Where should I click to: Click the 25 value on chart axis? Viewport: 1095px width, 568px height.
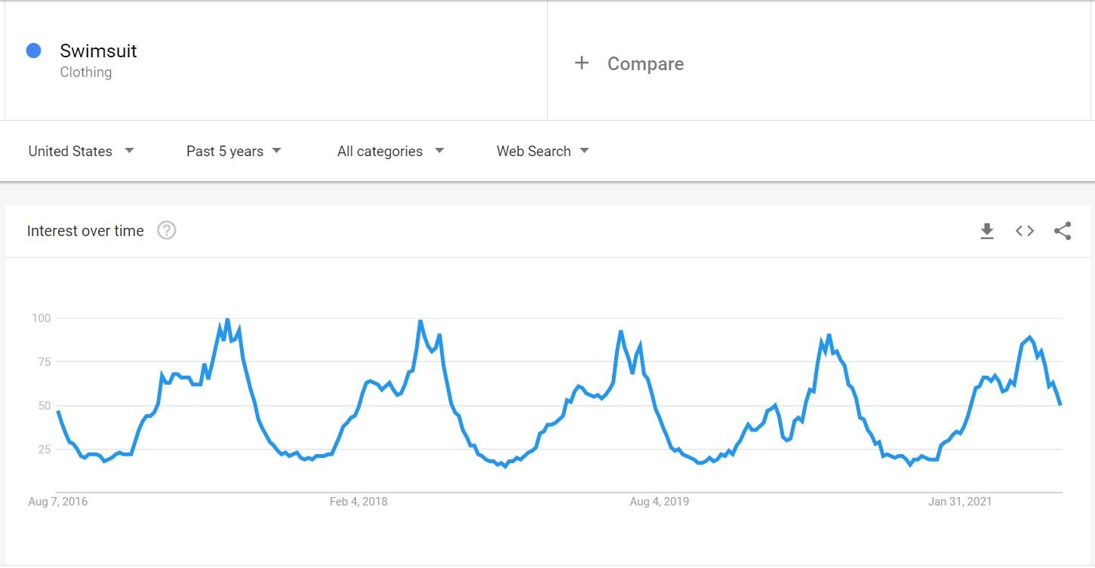[x=43, y=450]
